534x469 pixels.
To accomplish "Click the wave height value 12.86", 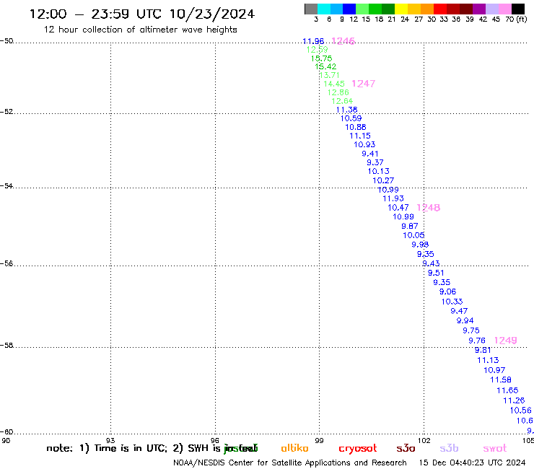I will [338, 92].
